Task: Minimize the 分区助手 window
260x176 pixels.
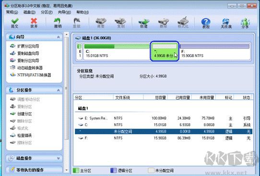Action: (232, 6)
